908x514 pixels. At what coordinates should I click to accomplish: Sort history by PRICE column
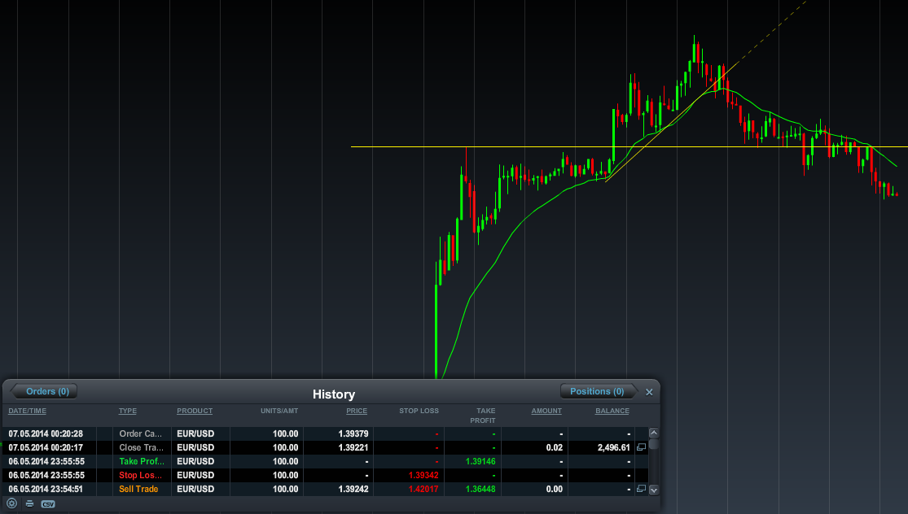357,411
